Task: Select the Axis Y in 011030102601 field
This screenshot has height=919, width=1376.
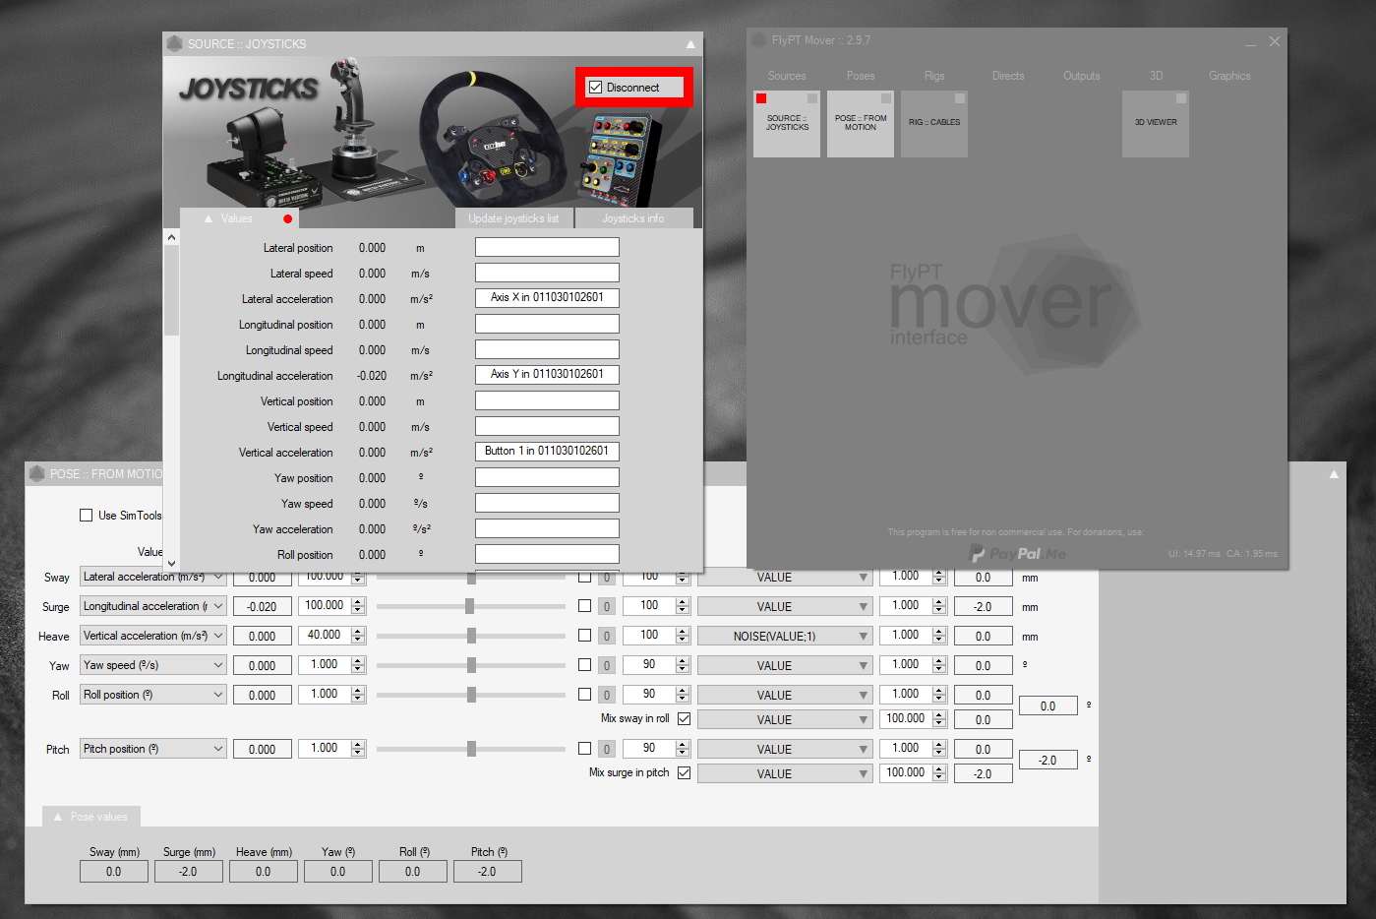Action: pyautogui.click(x=547, y=374)
